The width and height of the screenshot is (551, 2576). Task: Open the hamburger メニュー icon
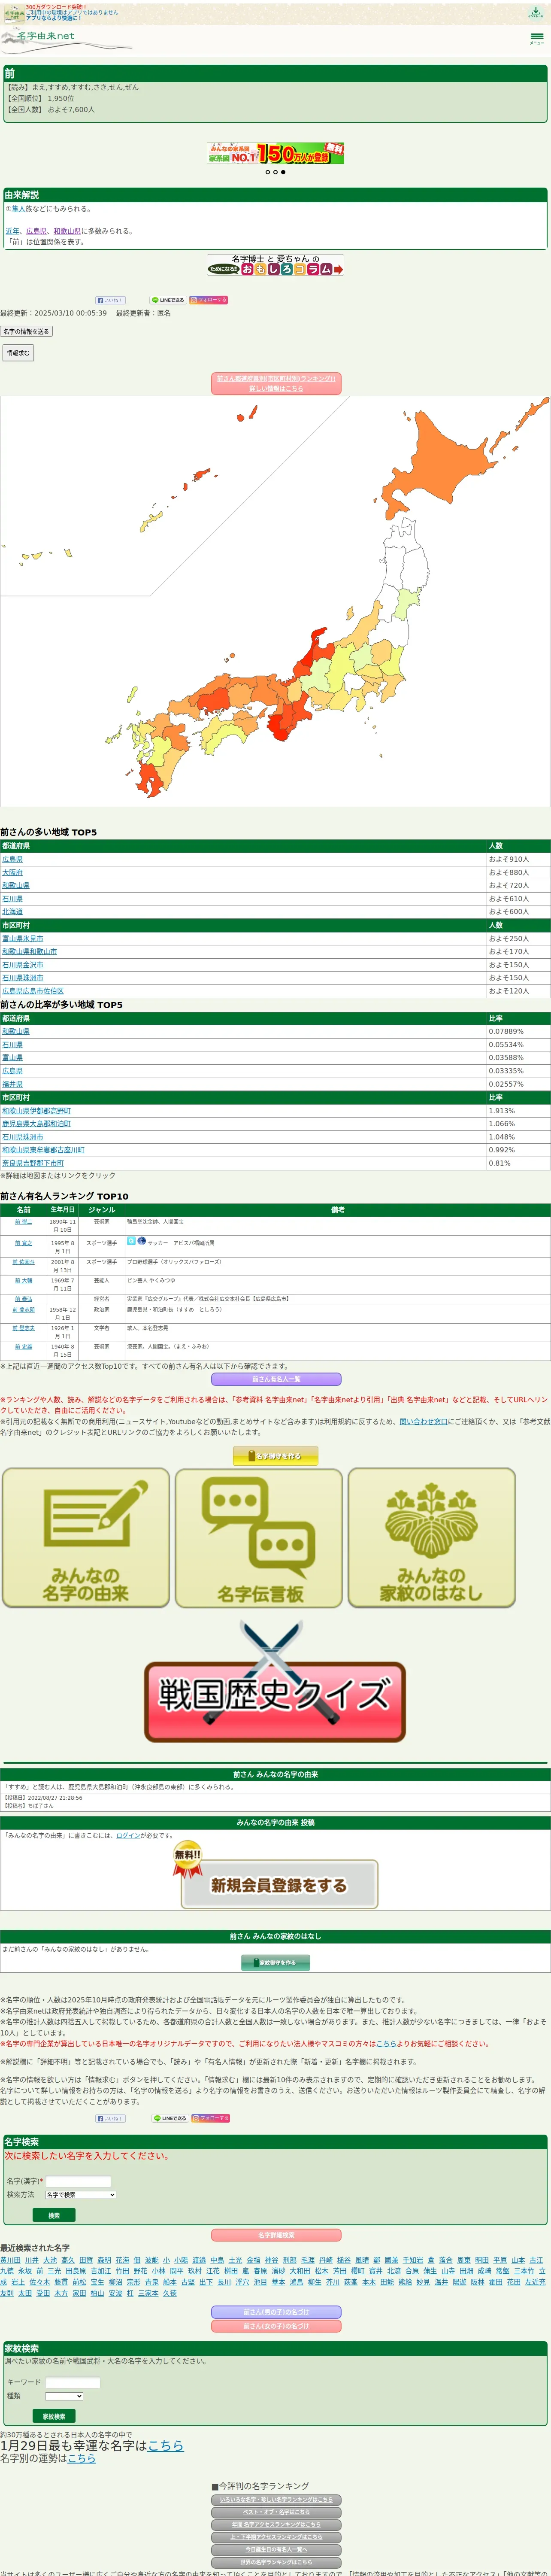537,38
